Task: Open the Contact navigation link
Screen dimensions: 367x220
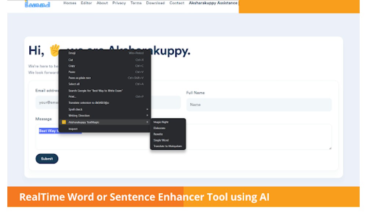Action: pos(177,3)
